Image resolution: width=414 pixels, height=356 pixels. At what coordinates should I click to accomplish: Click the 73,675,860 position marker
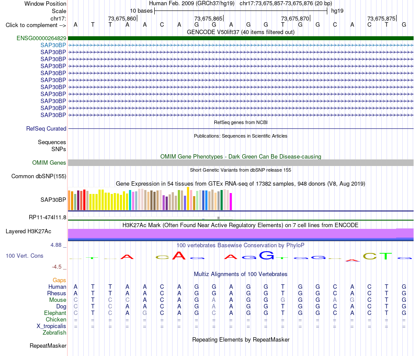[122, 18]
